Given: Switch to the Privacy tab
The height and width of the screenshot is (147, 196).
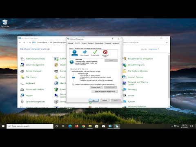Looking at the screenshot, I should [84, 43].
